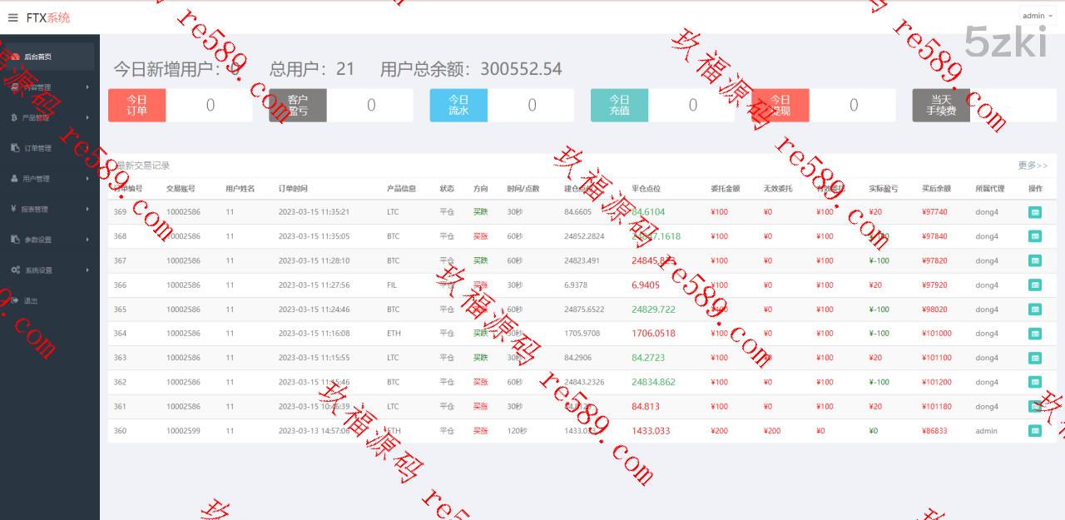Click the 更多>> link
This screenshot has height=520, width=1065.
1033,166
